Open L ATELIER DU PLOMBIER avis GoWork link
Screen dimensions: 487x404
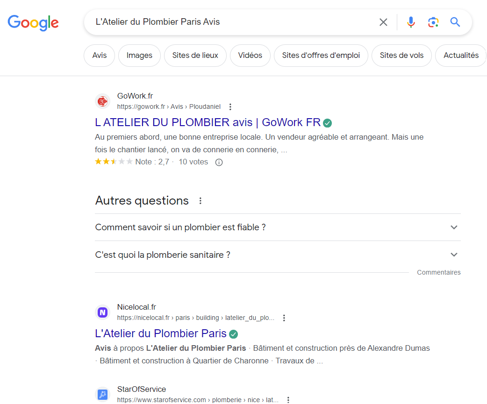208,122
